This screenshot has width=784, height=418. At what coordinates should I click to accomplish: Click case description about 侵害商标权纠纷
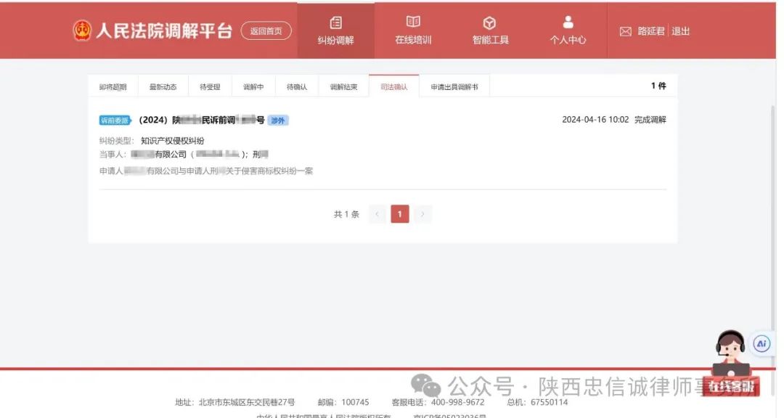tap(206, 171)
